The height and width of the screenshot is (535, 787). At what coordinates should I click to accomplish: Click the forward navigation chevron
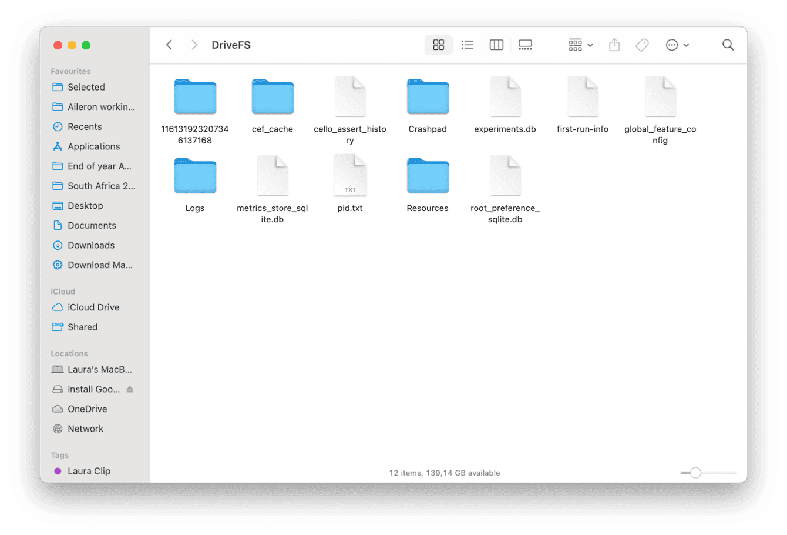(194, 45)
